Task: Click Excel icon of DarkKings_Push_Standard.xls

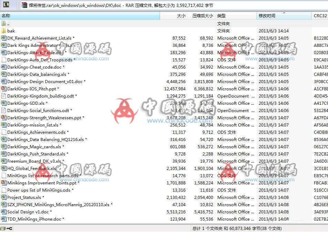Action: click(3, 154)
